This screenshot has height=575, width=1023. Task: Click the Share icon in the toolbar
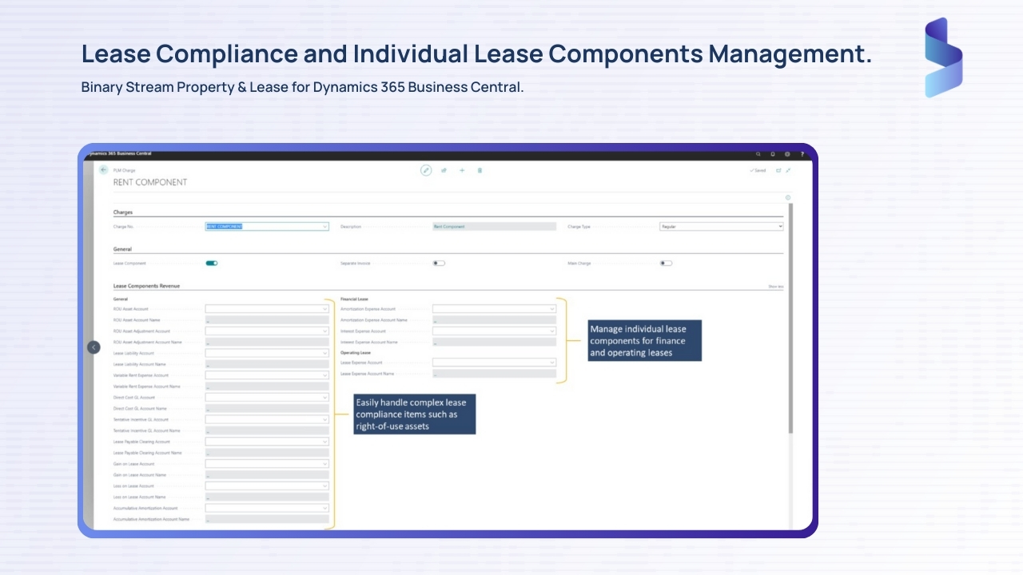[x=444, y=170]
